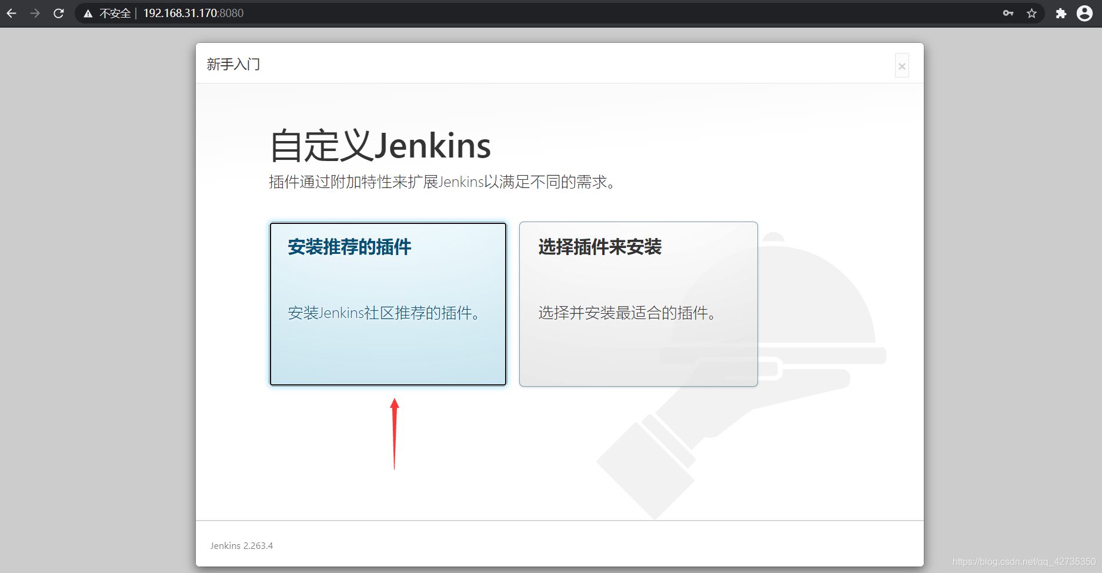The height and width of the screenshot is (573, 1102).
Task: Open the browser extensions puzzle icon
Action: 1061,12
